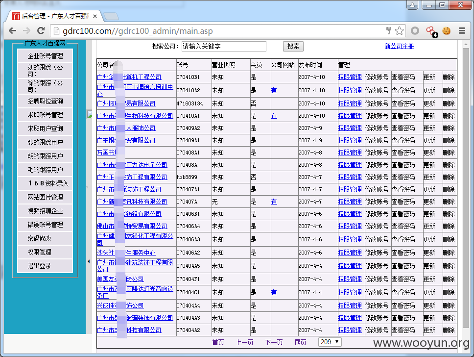Open the 有 website link for 070404C1
Viewport: 474px width, 357px height.
274,292
